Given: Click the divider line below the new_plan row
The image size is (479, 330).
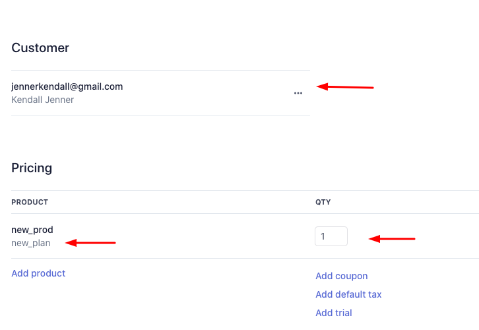Looking at the screenshot, I should click(x=160, y=258).
